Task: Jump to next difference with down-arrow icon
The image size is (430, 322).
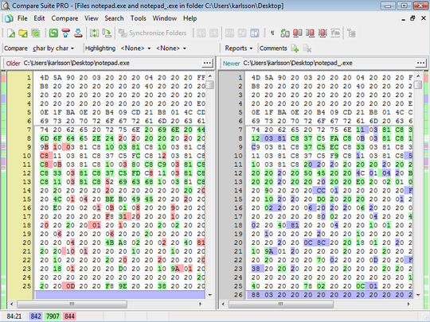Action: coord(78,33)
